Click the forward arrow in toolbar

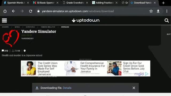[x=22, y=11]
